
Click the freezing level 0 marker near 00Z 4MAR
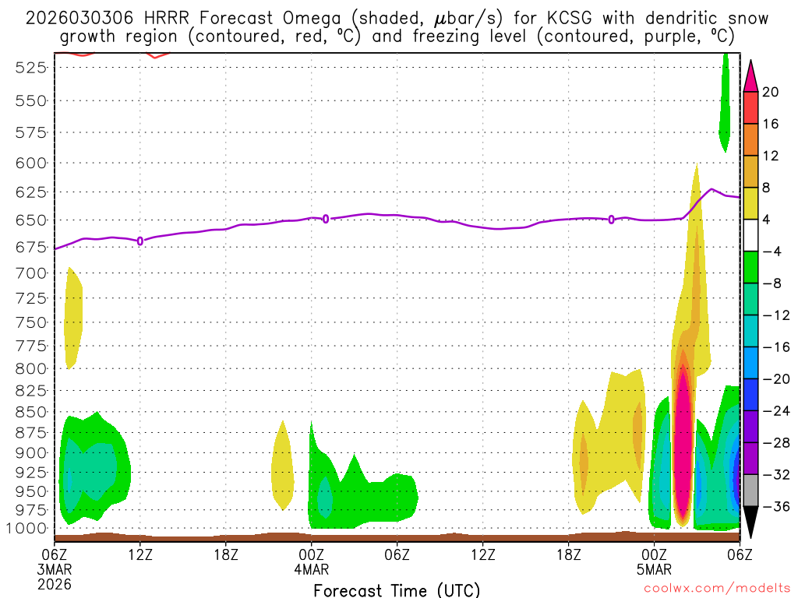(326, 219)
